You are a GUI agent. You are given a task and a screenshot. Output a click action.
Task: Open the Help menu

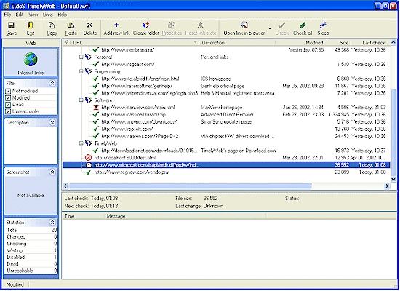[63, 15]
